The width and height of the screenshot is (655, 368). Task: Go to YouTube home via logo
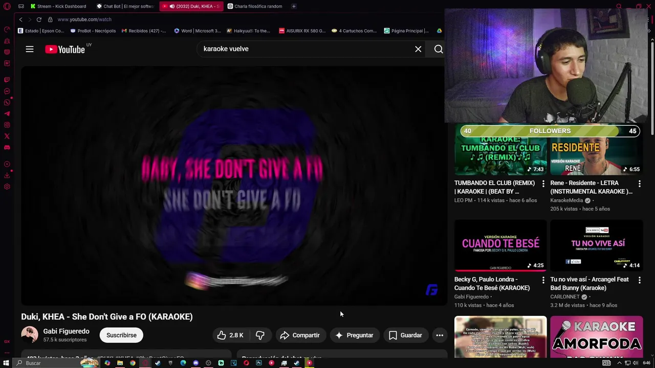(64, 49)
